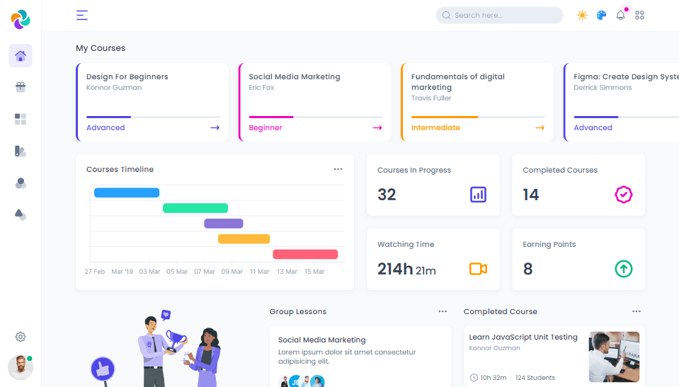Viewport: 679px width, 387px height.
Task: Open Learn JavaScript Unit Testing course
Action: pos(523,337)
